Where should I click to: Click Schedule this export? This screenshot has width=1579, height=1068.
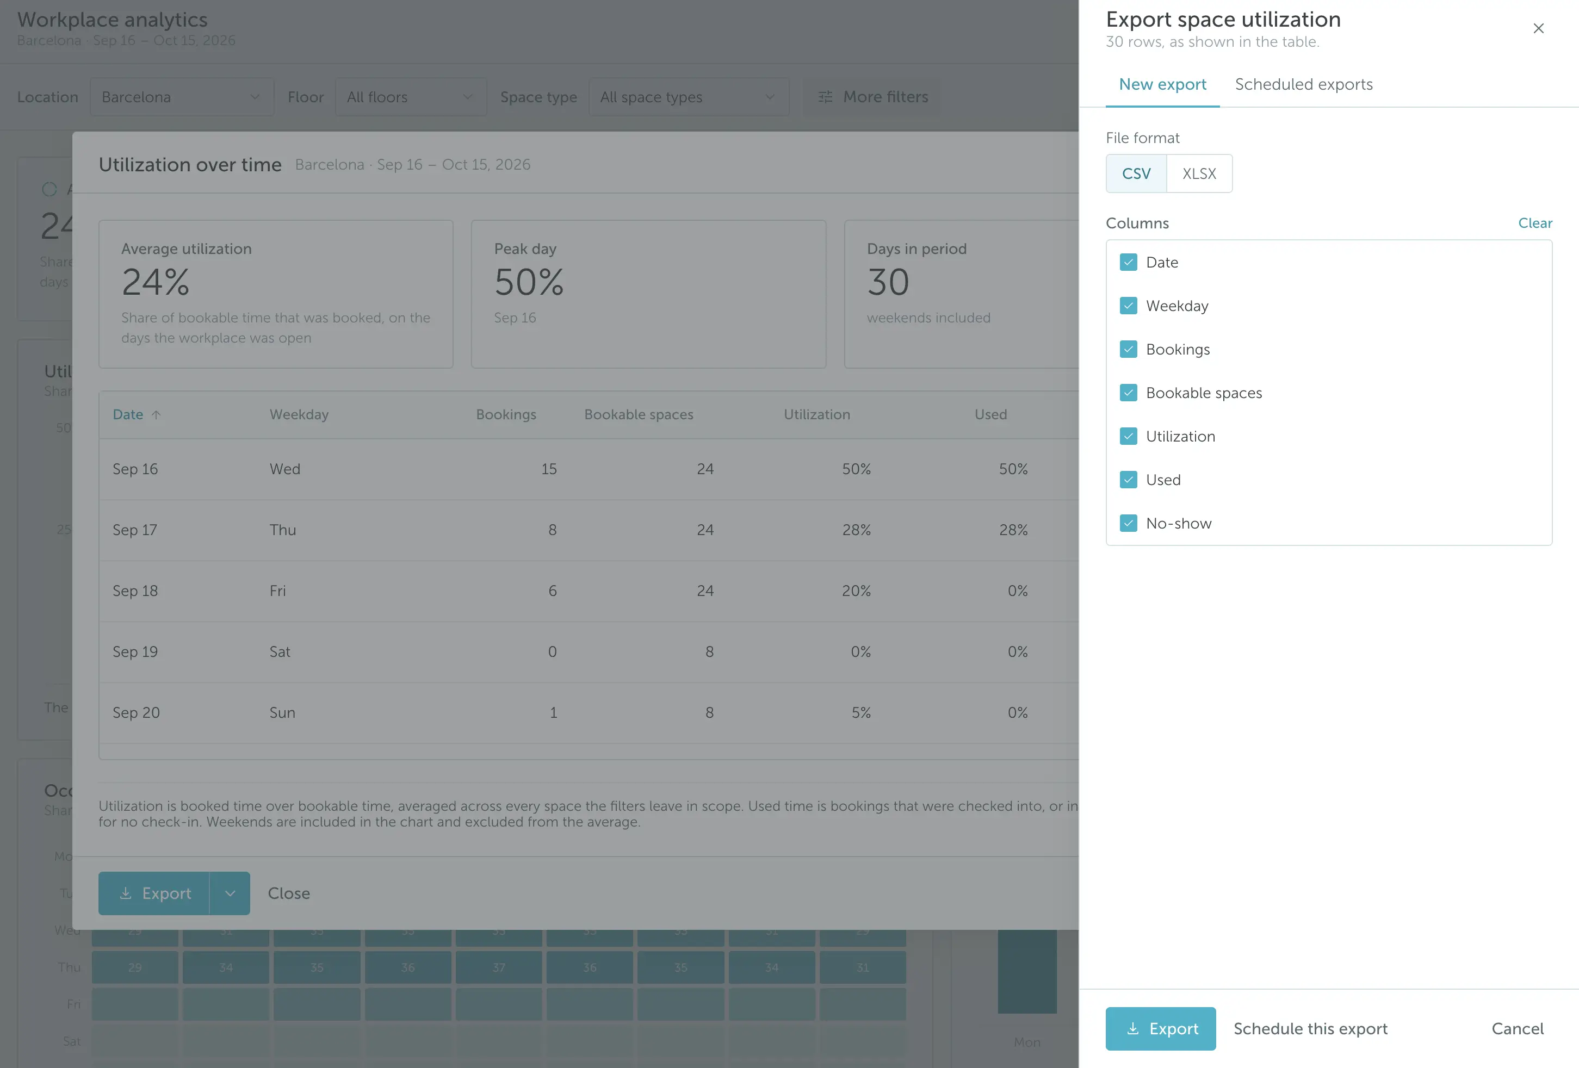tap(1310, 1029)
